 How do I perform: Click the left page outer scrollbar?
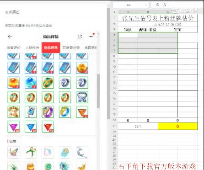click(x=108, y=63)
